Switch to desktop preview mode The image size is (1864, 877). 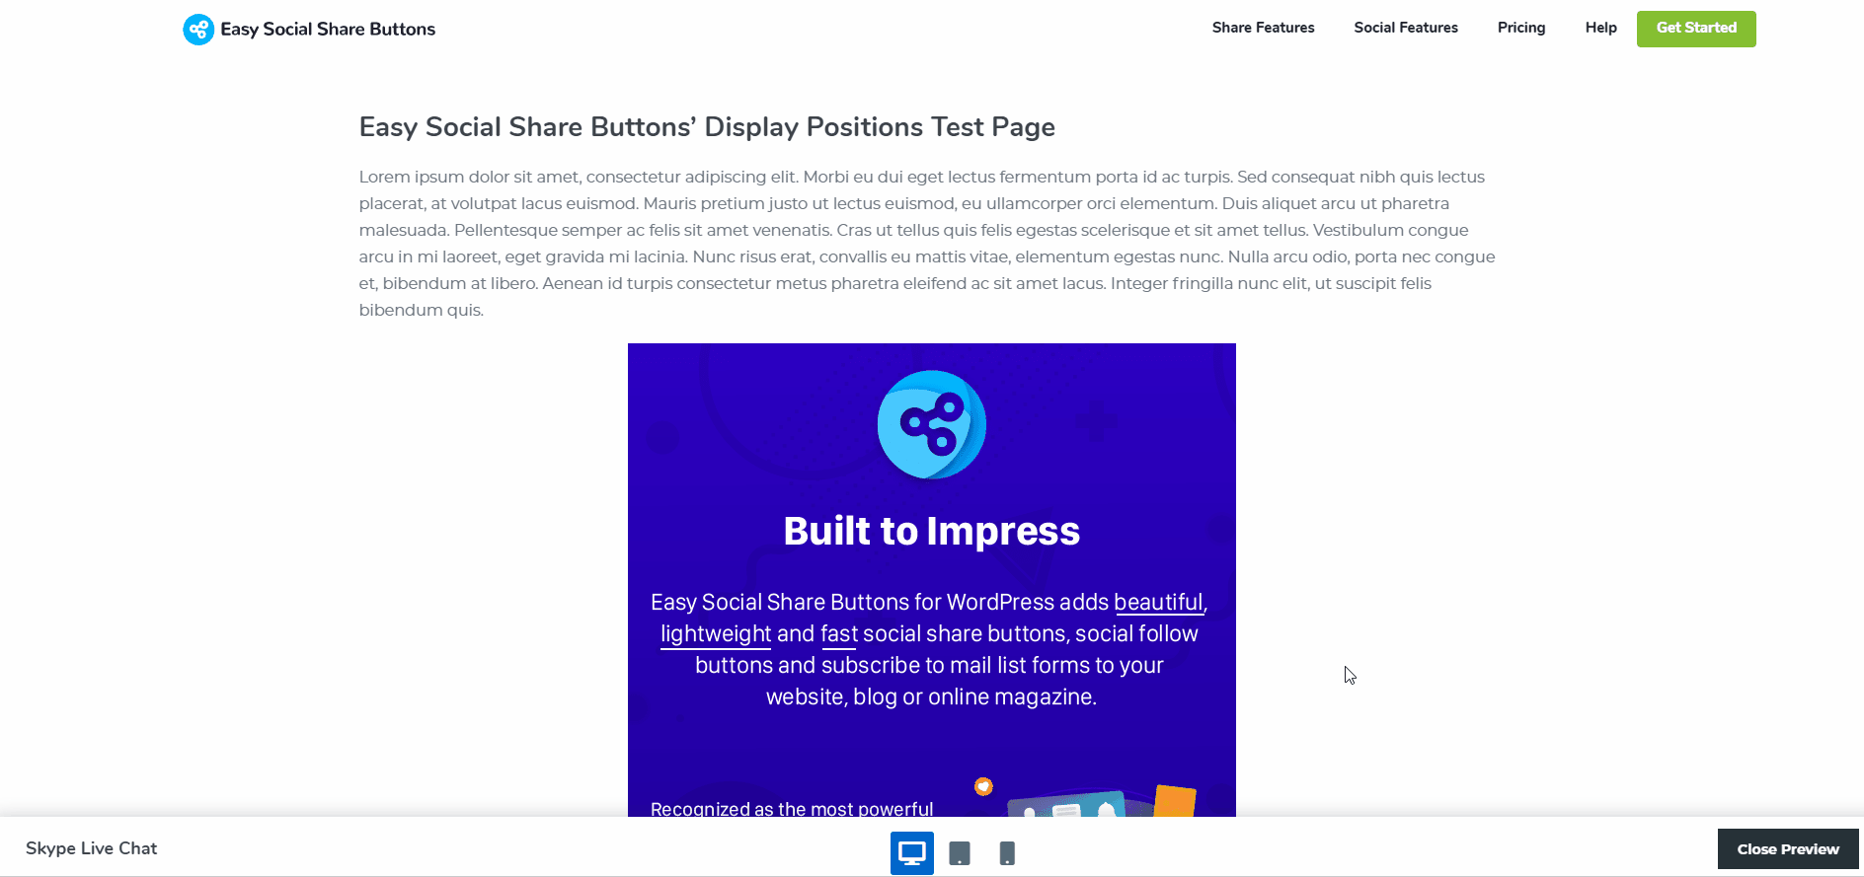[911, 853]
